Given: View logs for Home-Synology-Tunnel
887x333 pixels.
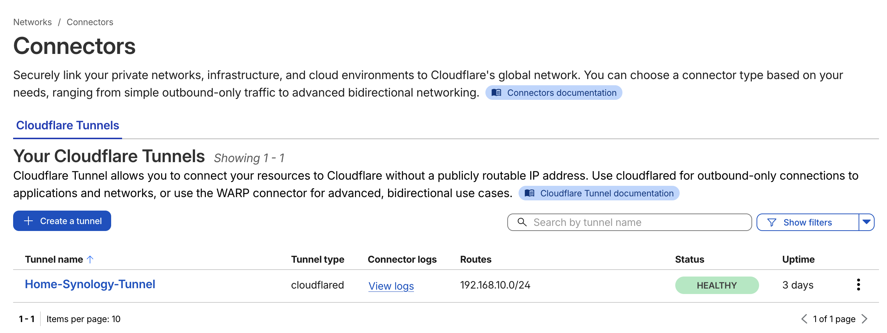Looking at the screenshot, I should (x=391, y=286).
